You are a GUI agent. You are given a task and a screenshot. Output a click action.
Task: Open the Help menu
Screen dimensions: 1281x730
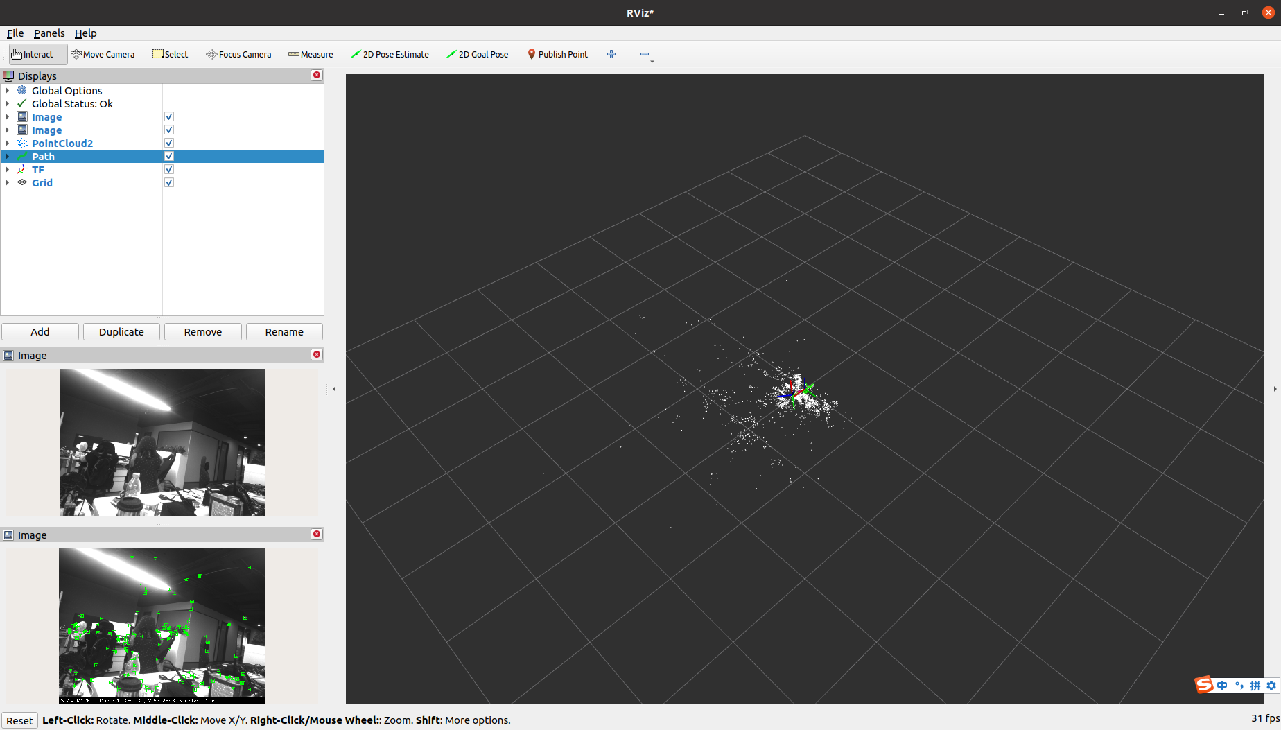86,33
